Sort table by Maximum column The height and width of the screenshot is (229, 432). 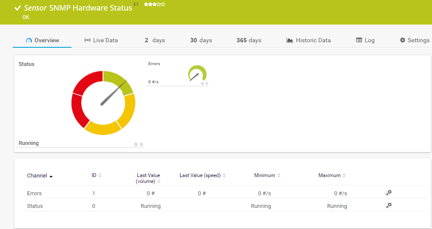point(344,175)
